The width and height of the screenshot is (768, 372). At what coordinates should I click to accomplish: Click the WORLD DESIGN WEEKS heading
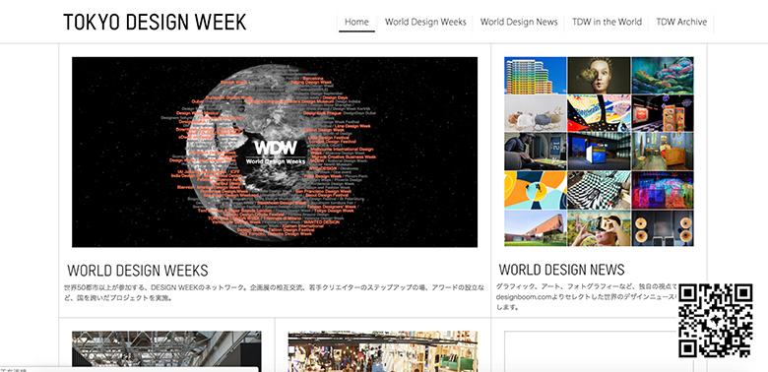pyautogui.click(x=138, y=271)
